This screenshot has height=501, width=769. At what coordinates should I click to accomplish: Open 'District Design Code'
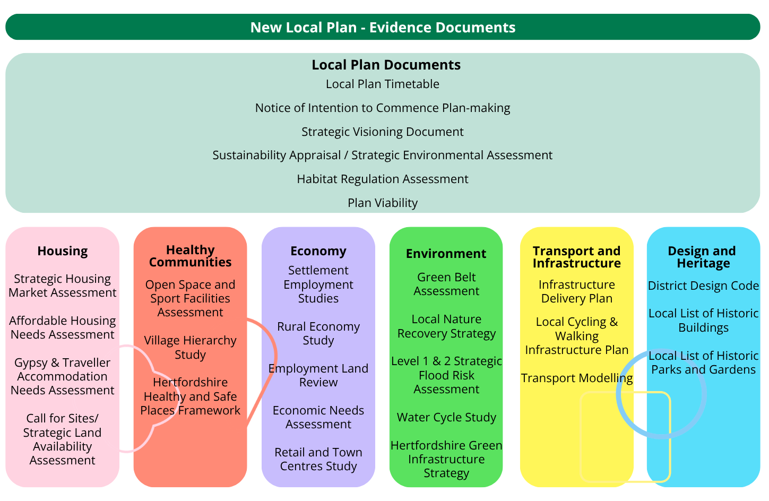click(x=704, y=286)
